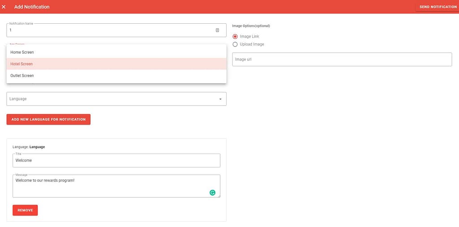
Task: Expand the Language dropdown arrow
Action: tap(220, 99)
